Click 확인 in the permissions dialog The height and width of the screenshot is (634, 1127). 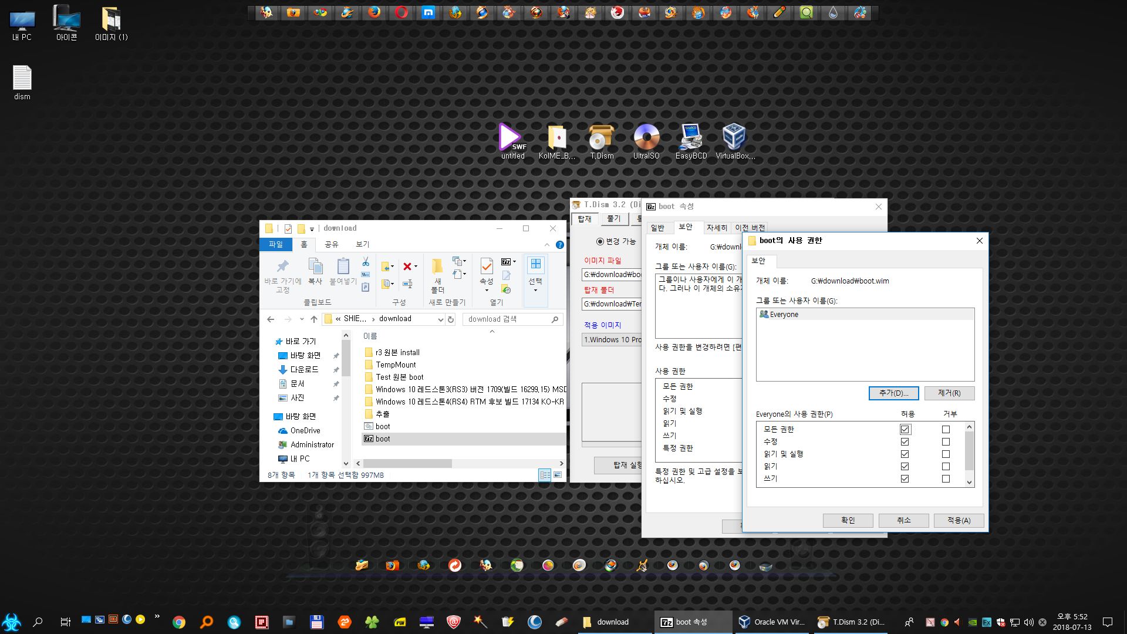tap(848, 521)
